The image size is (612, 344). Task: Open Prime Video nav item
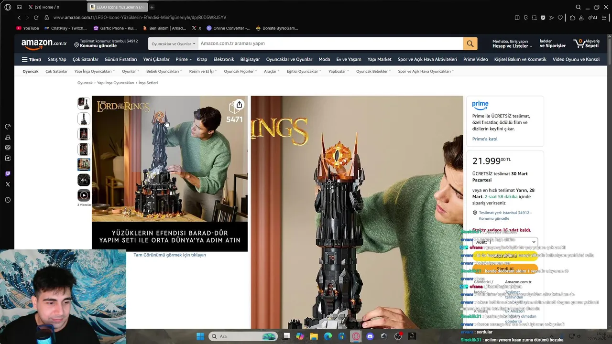(476, 60)
